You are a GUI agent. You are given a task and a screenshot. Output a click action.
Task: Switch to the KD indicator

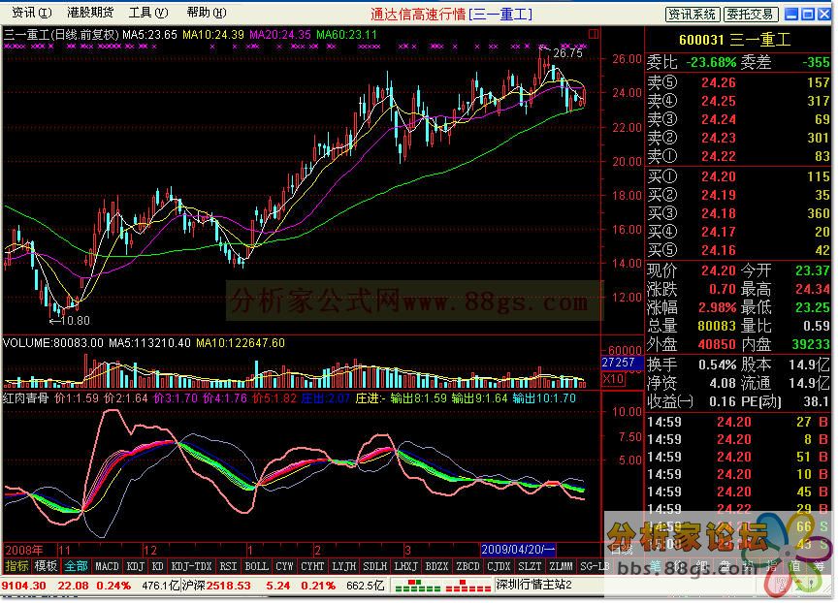[x=158, y=566]
